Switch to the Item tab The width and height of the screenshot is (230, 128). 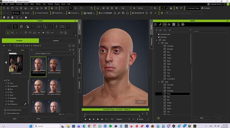(9, 50)
